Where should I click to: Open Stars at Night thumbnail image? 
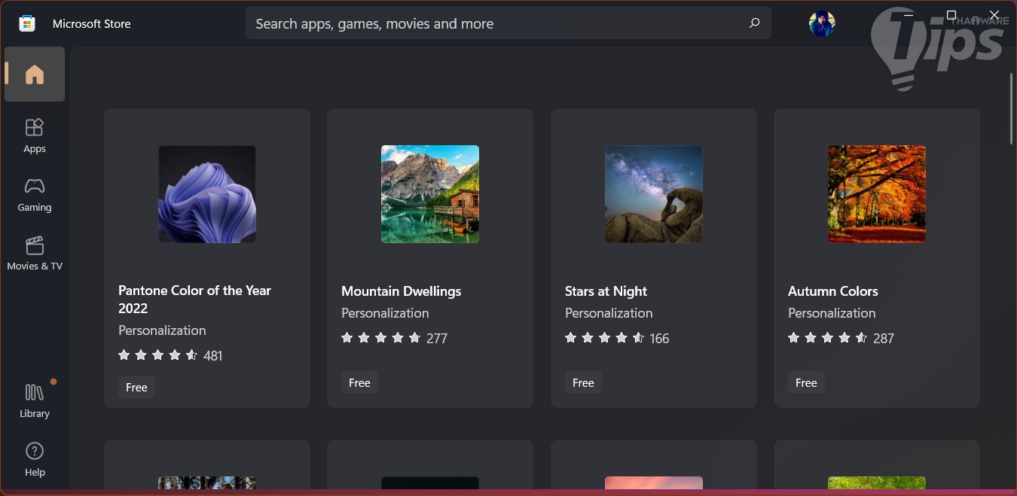pyautogui.click(x=654, y=194)
